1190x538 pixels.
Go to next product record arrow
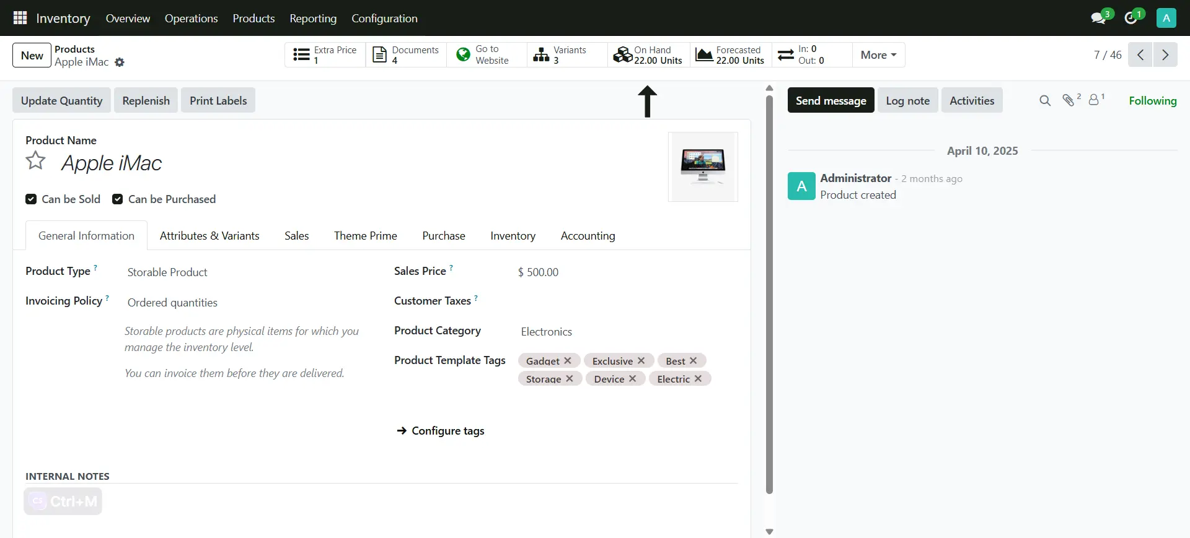coord(1165,54)
